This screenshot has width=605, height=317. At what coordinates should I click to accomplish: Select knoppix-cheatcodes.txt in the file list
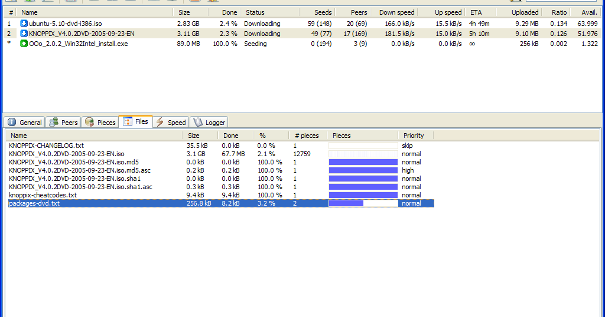(43, 195)
